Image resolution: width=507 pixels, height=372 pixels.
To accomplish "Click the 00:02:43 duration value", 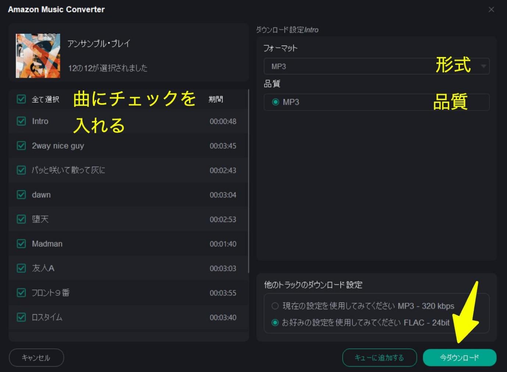I will pos(223,170).
